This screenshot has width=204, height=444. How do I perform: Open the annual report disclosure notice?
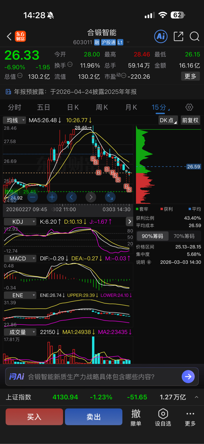point(102,92)
